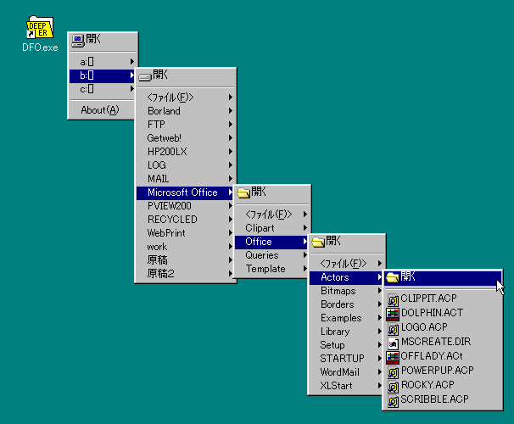
Task: Open the STARTUP folder entry
Action: click(x=347, y=359)
